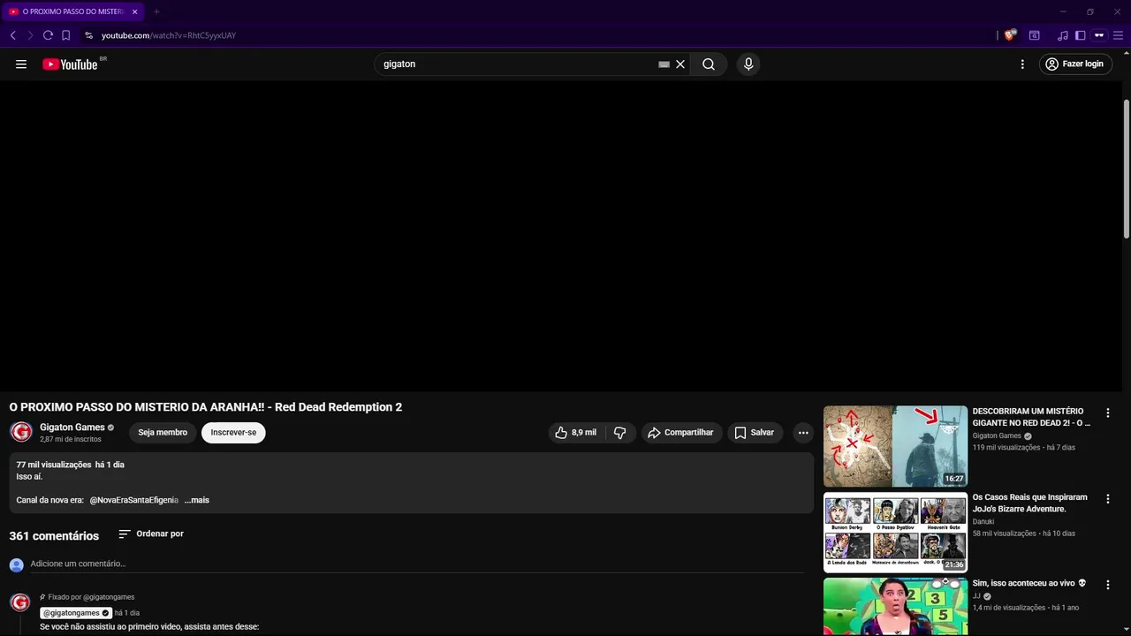Viewport: 1131px width, 636px height.
Task: Open pinned commenter gigatongames avatar
Action: click(x=19, y=602)
